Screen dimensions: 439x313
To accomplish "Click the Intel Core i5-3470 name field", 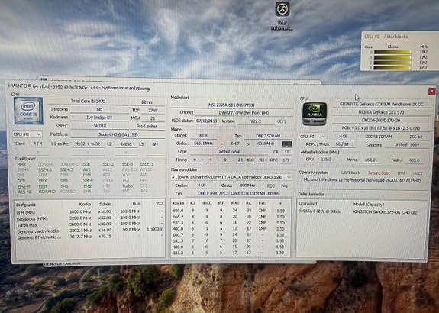I will pos(89,101).
